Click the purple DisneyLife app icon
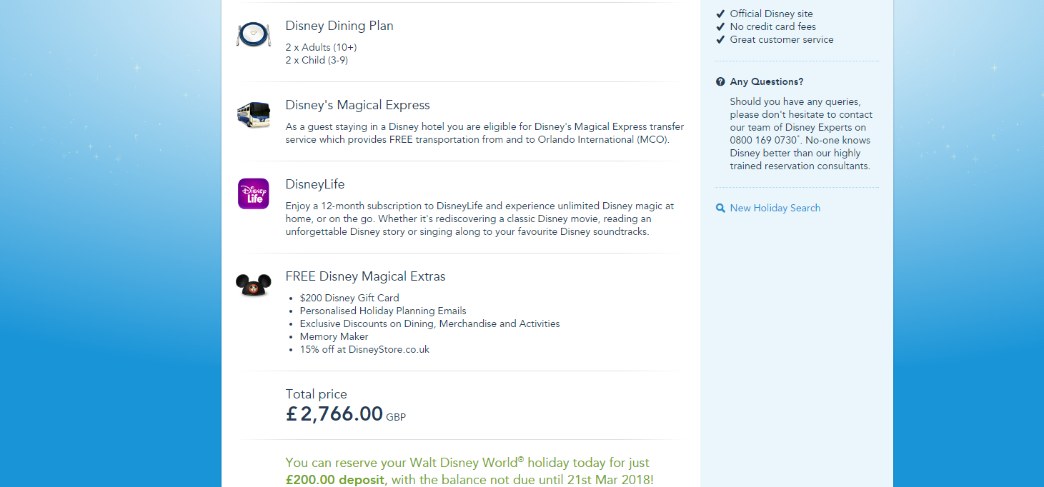 pyautogui.click(x=253, y=194)
